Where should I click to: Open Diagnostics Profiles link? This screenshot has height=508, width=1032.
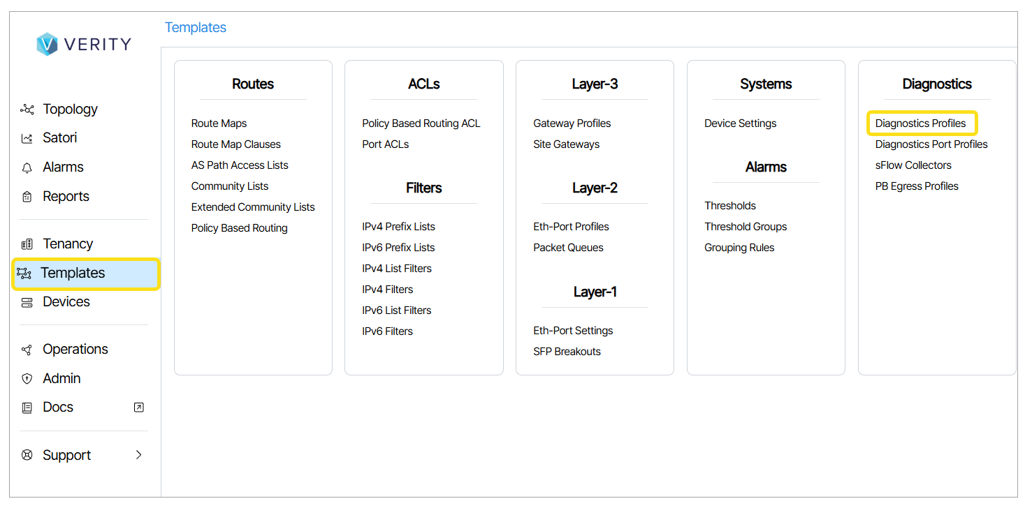920,124
